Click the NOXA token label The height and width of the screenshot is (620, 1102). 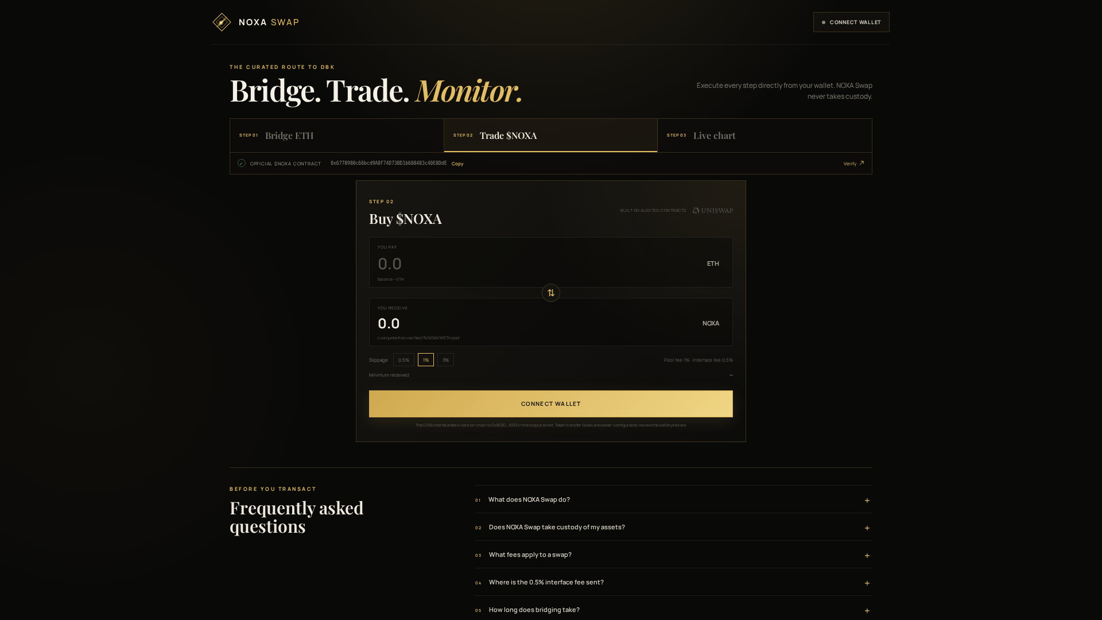(x=711, y=323)
